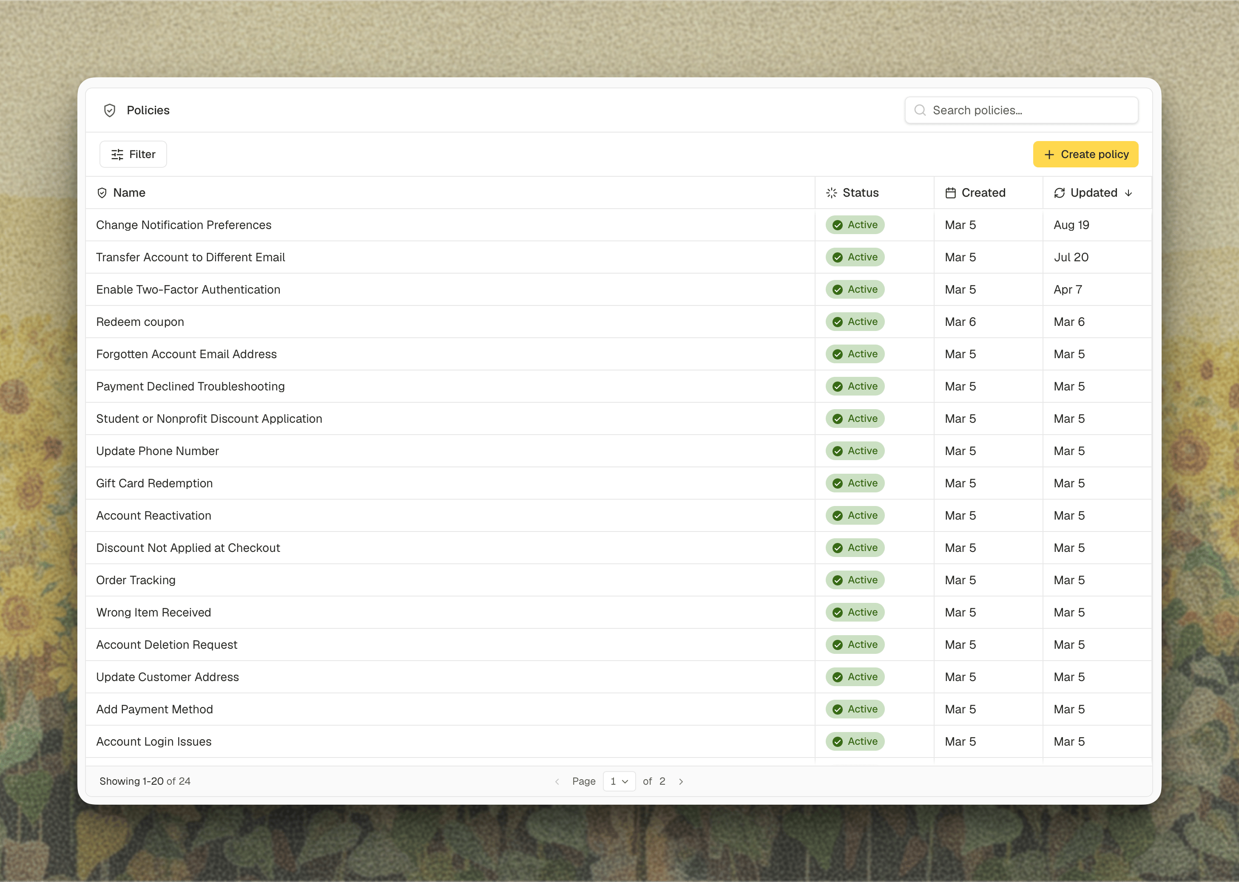Open the Order Tracking policy
Viewport: 1239px width, 882px height.
(136, 580)
